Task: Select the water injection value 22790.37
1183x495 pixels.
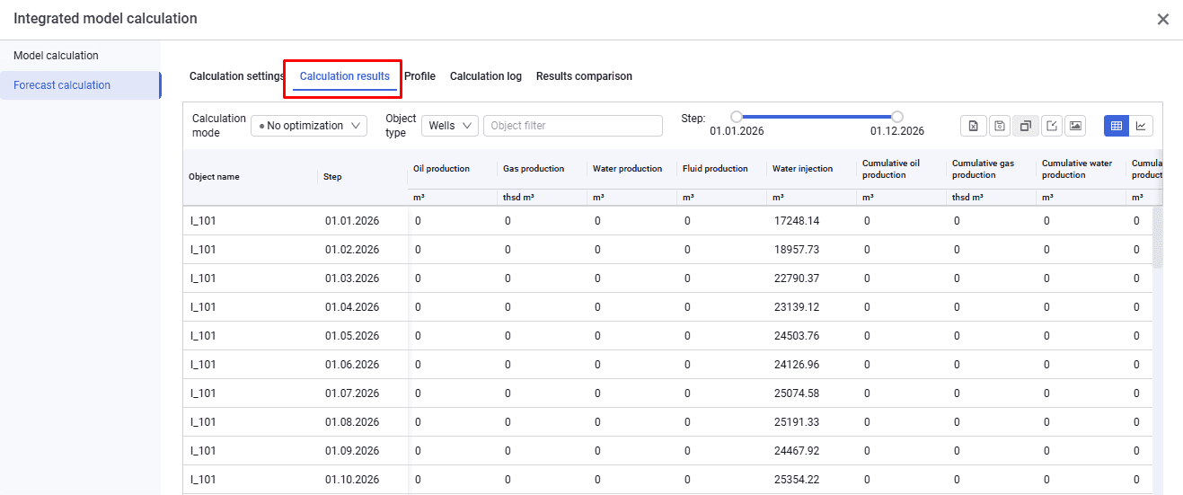Action: [796, 278]
